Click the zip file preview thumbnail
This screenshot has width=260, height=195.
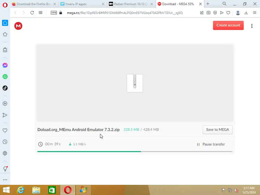click(135, 83)
